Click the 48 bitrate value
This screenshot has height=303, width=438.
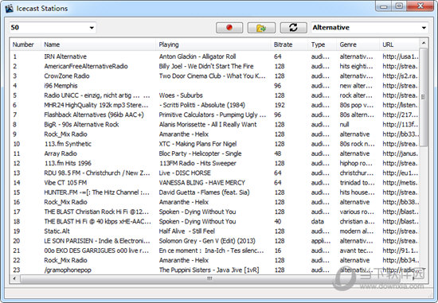[277, 153]
